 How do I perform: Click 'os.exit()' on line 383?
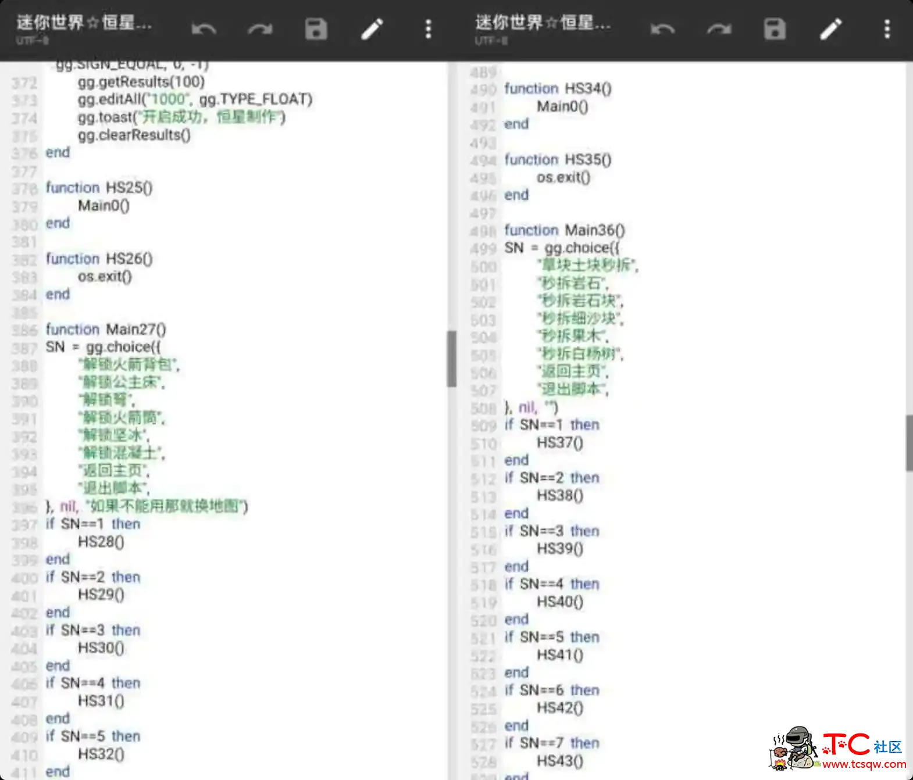[105, 276]
